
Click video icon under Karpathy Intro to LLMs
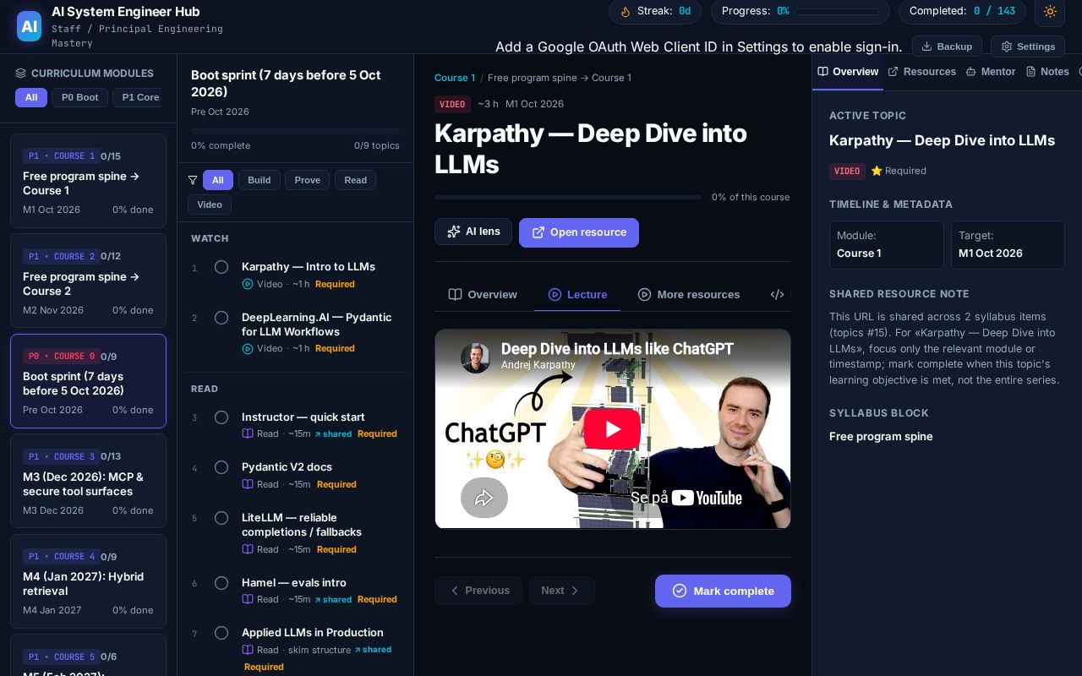coord(248,284)
